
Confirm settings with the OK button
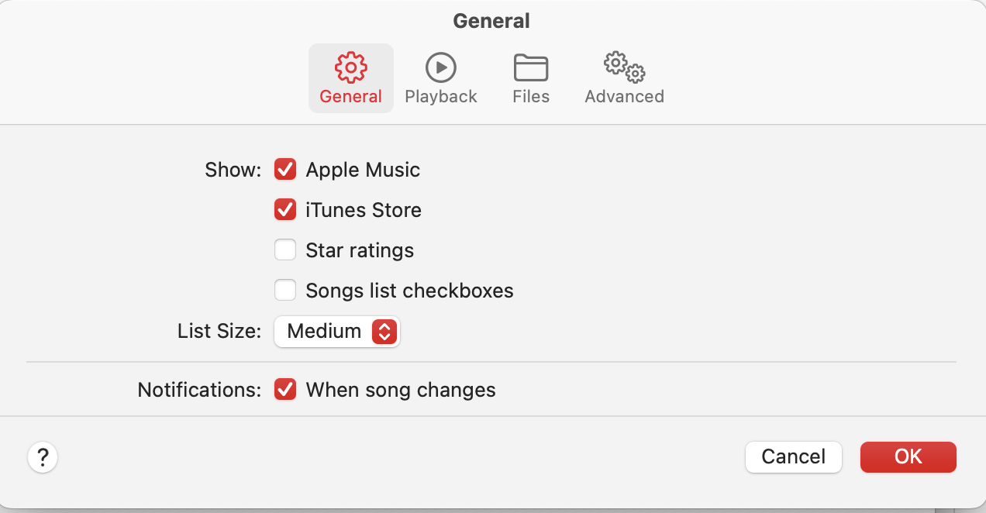coord(908,457)
